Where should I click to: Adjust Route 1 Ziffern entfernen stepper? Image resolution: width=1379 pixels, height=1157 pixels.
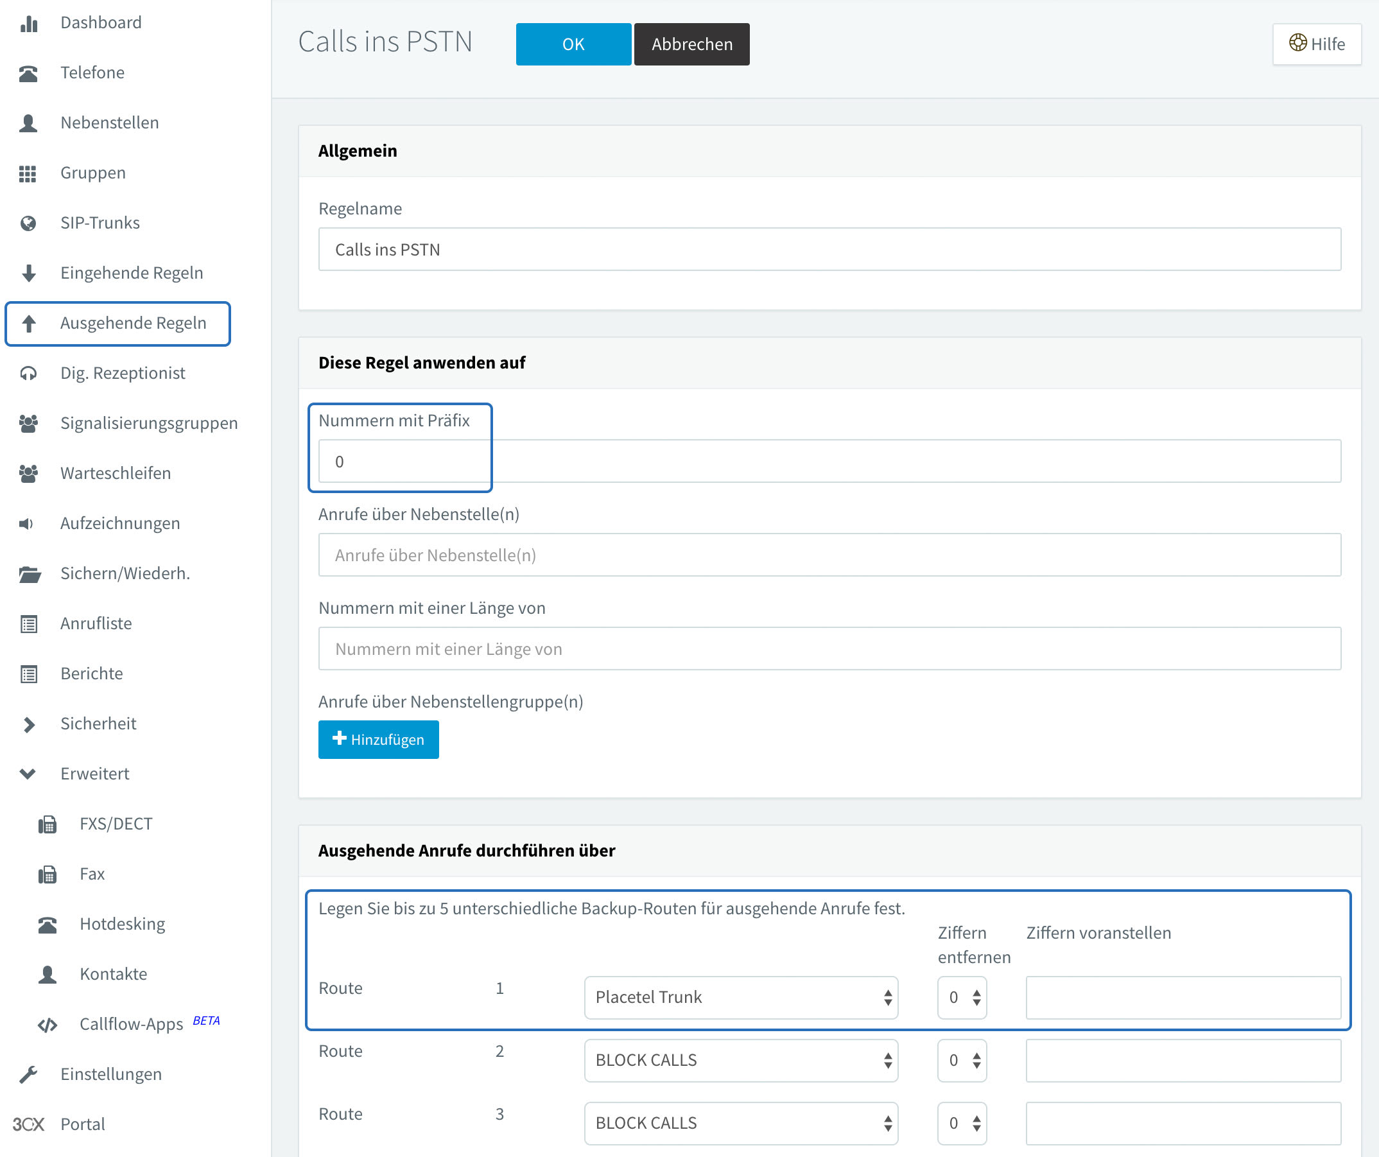tap(962, 997)
